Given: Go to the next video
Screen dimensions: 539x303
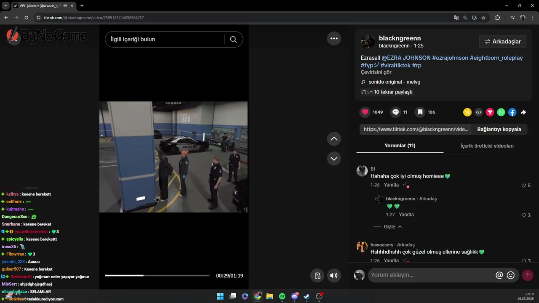Looking at the screenshot, I should pos(334,159).
